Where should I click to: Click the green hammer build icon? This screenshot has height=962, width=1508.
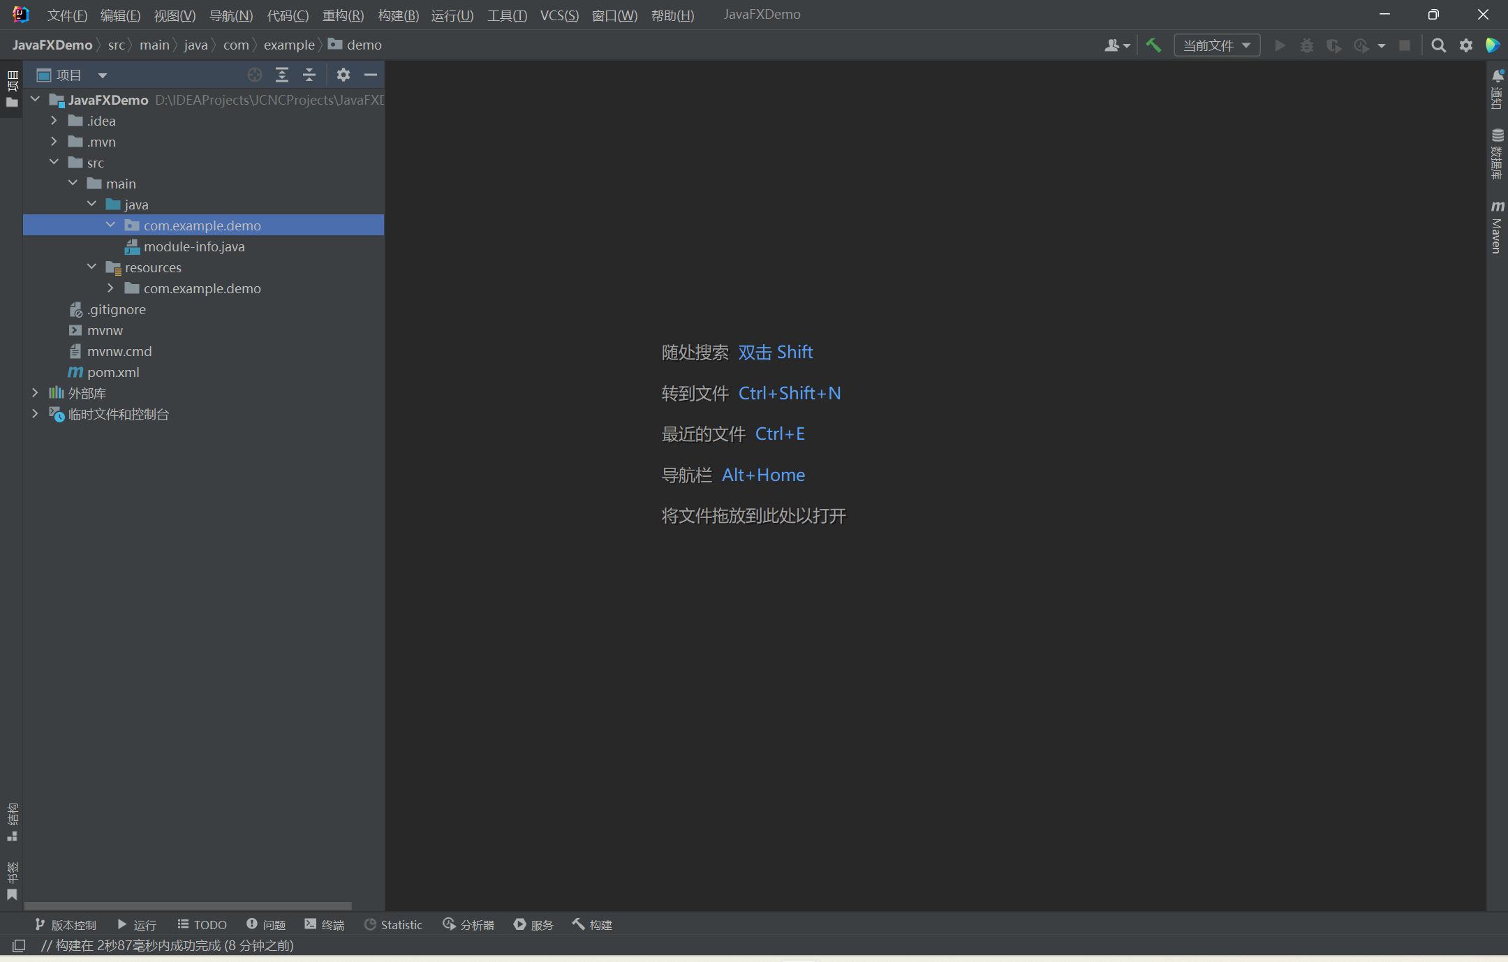click(x=1153, y=45)
